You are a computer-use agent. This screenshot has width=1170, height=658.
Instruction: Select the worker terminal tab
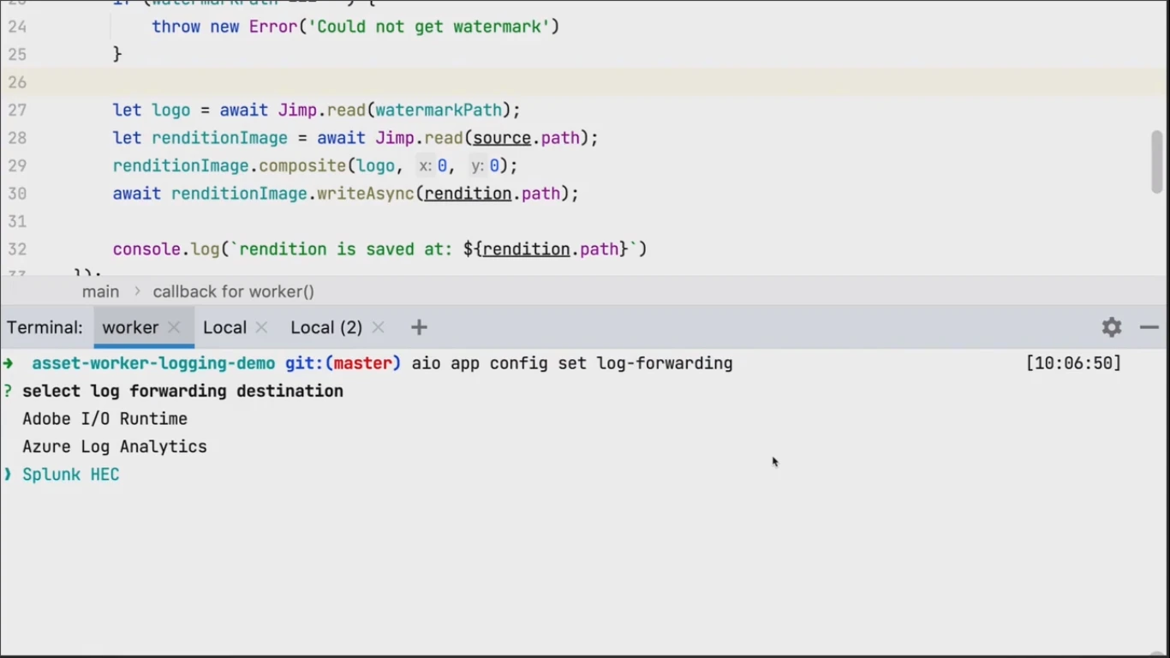pyautogui.click(x=130, y=327)
